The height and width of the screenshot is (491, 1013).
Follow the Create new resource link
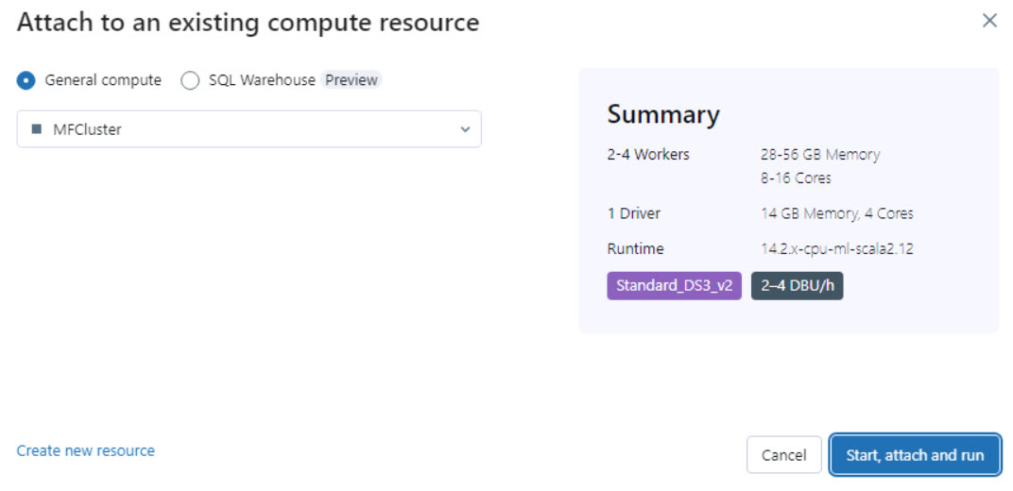86,451
